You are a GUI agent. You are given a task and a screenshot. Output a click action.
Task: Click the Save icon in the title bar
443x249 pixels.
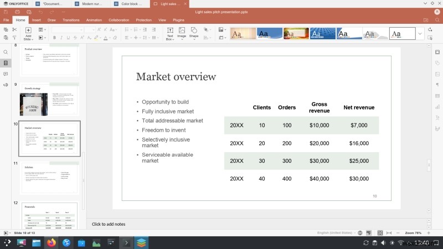6,12
